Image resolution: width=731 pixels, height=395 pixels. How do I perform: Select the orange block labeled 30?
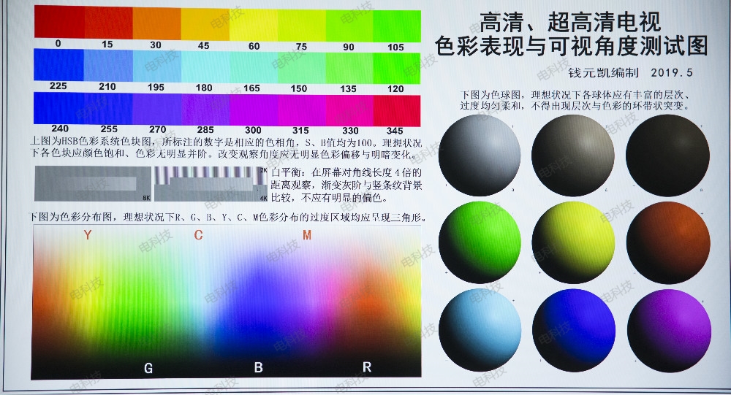click(156, 24)
